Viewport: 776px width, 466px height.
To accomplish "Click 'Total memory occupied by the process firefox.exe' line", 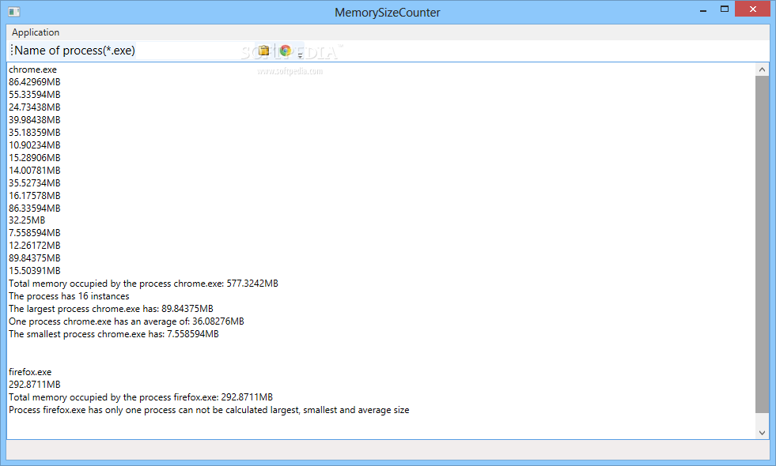I will tap(141, 397).
